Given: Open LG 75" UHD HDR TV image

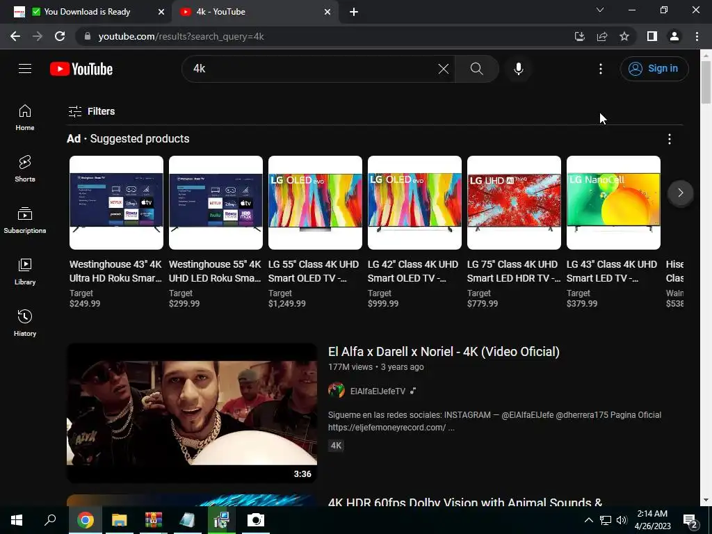Looking at the screenshot, I should [x=514, y=202].
